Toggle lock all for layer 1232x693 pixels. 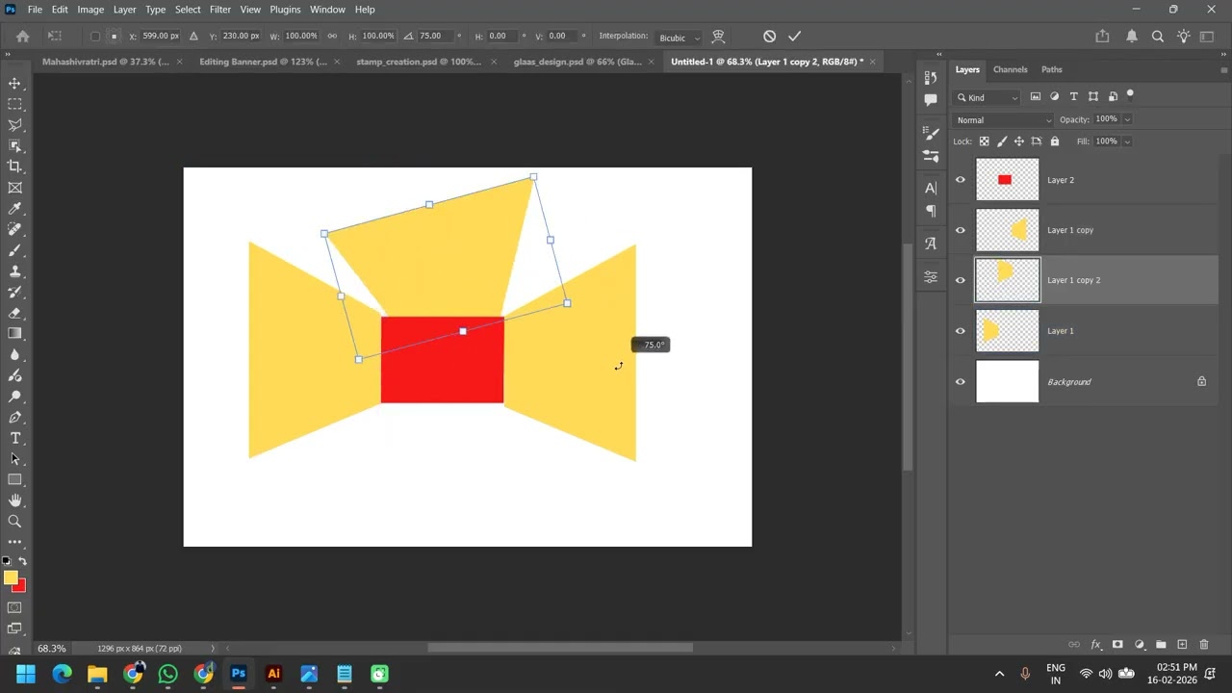[x=1054, y=141]
